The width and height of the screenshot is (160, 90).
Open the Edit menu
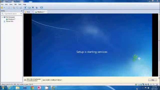tap(6, 4)
